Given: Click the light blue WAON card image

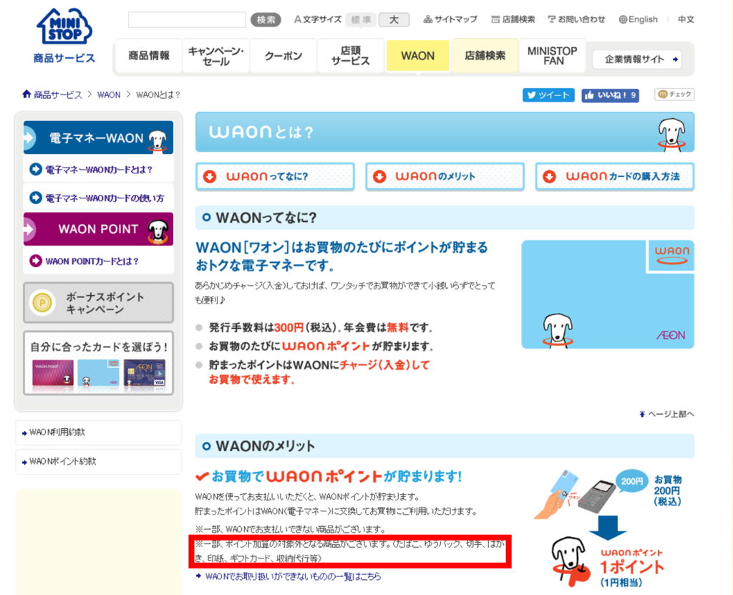Looking at the screenshot, I should [608, 294].
